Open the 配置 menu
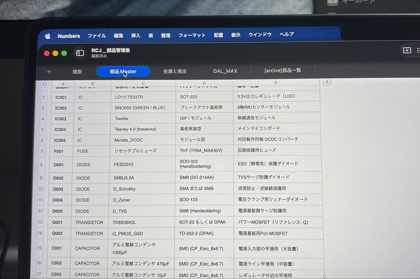The image size is (420, 279). [x=218, y=35]
